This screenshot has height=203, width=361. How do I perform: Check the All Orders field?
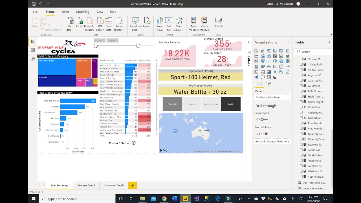coord(301,86)
